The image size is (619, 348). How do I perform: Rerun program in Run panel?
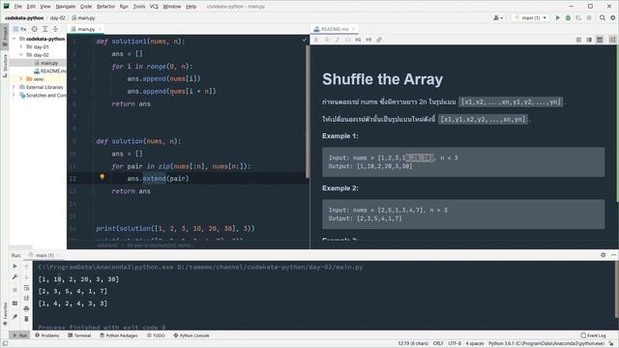coord(15,267)
